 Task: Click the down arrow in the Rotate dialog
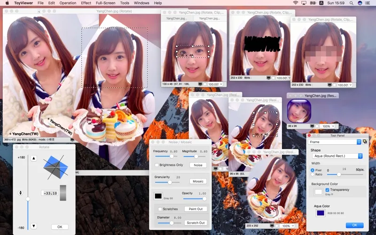(x=34, y=226)
